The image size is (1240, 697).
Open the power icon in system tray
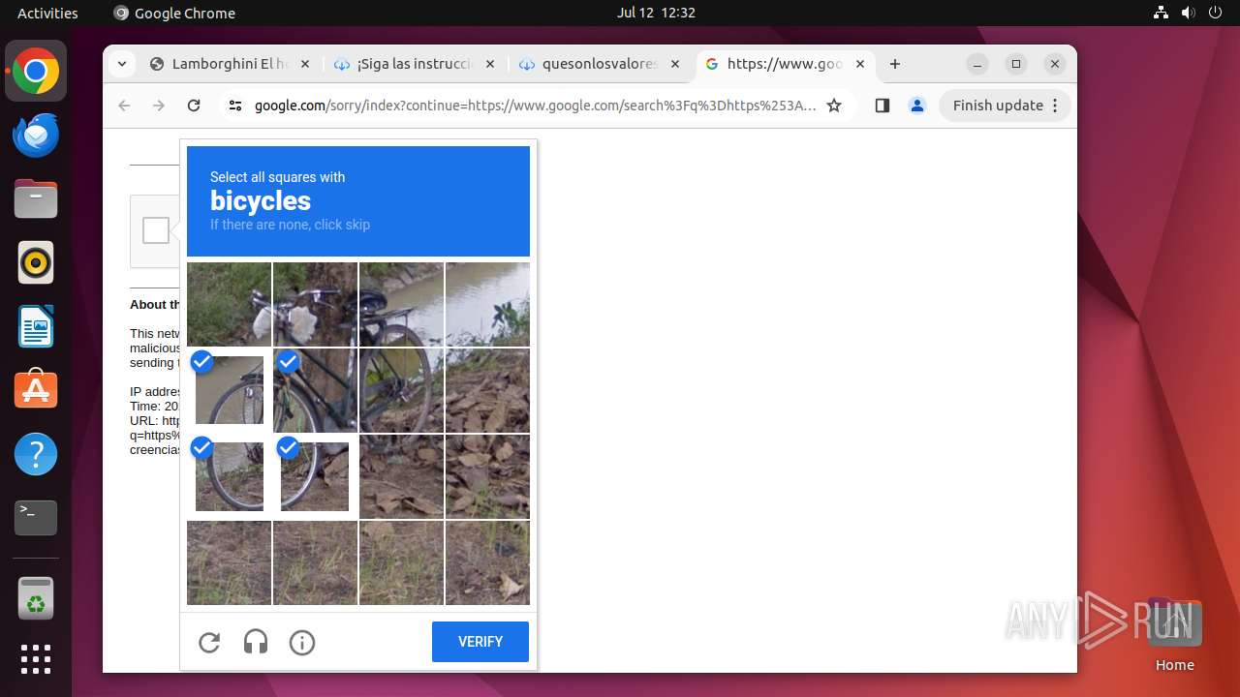click(1214, 13)
